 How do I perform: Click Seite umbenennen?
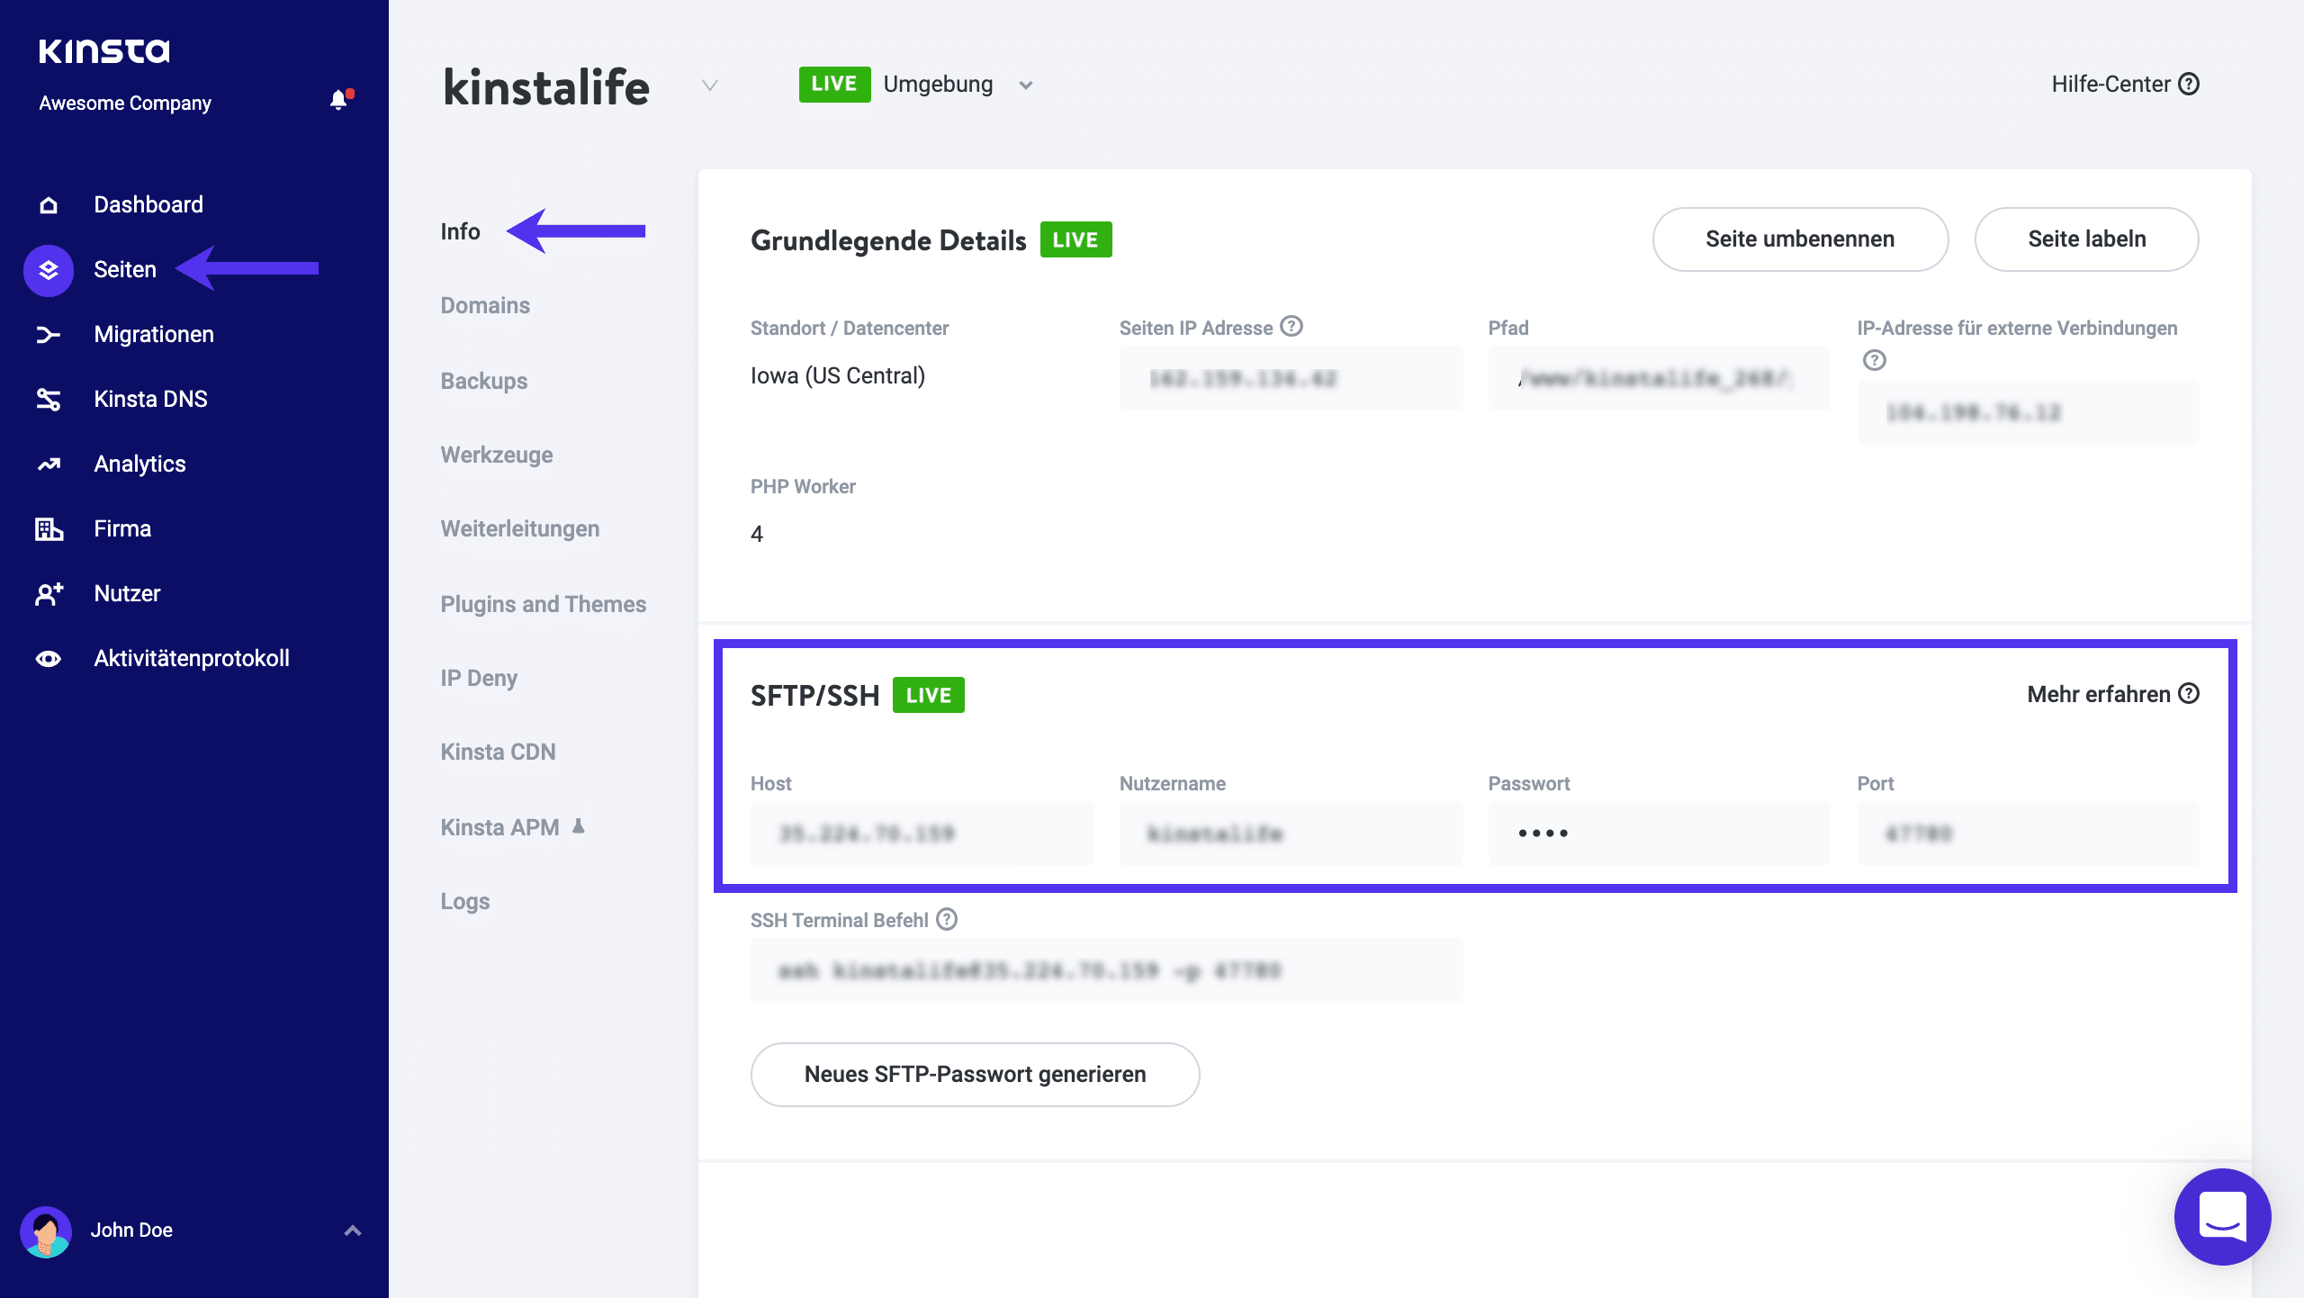click(1799, 239)
